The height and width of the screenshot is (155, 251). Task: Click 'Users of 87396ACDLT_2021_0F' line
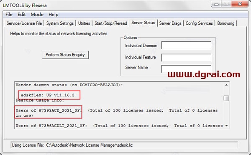point(119,126)
